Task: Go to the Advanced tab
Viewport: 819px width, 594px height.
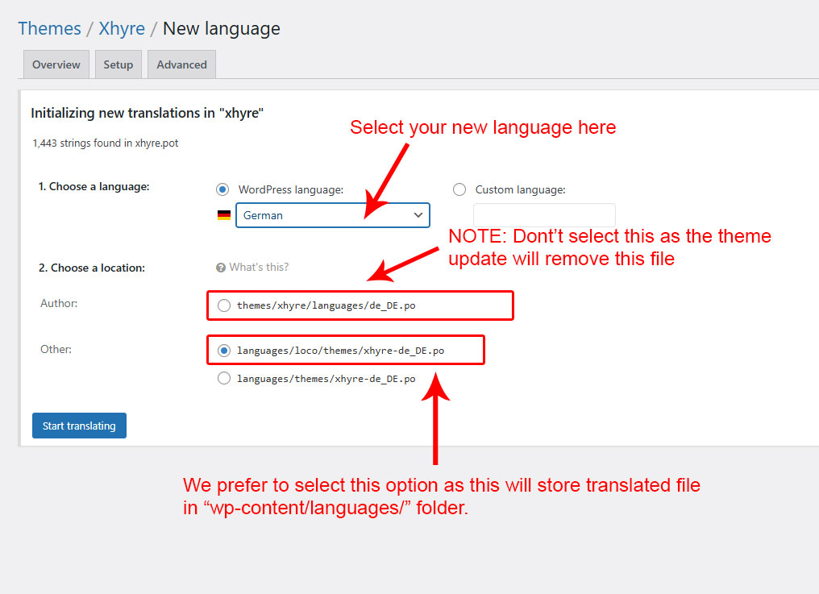Action: coord(181,64)
